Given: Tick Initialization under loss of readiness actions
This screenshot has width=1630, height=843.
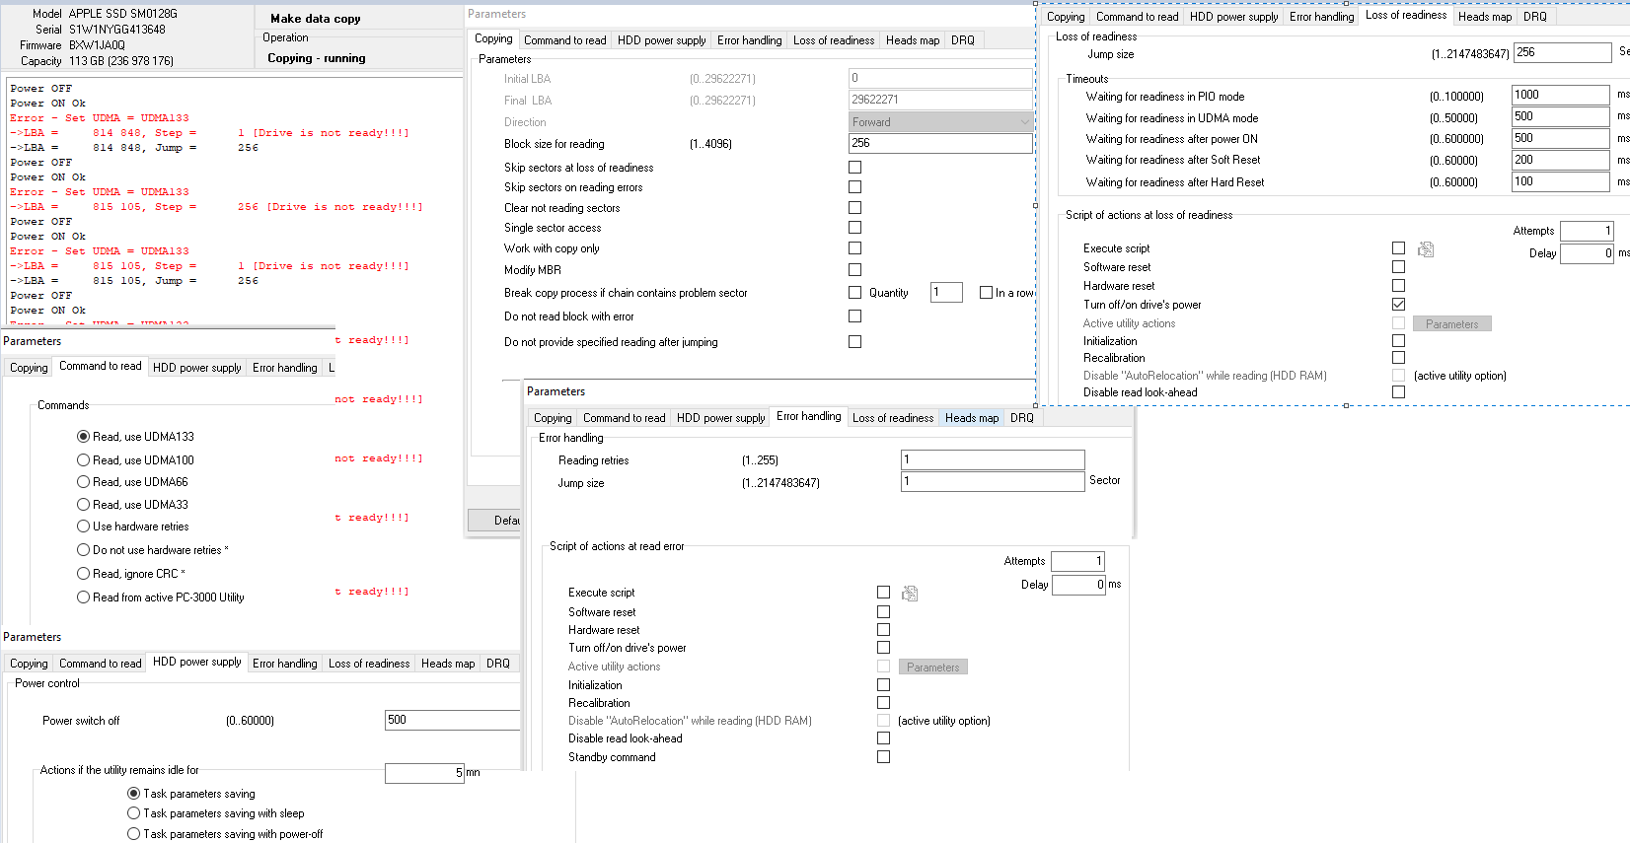Looking at the screenshot, I should tap(1398, 341).
